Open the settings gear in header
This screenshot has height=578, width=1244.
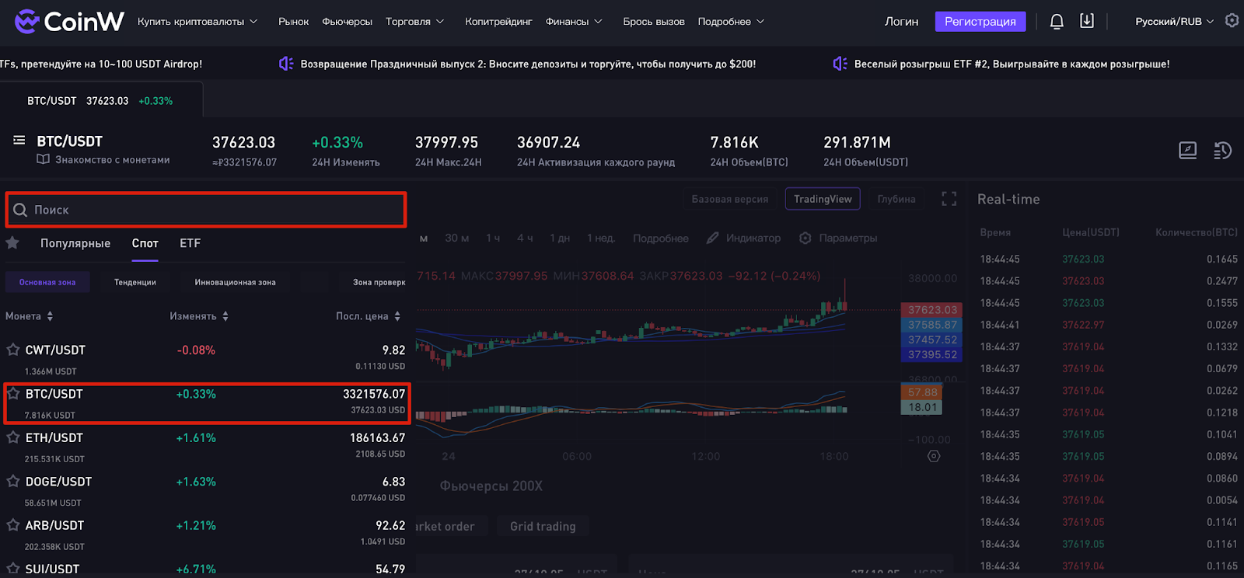pyautogui.click(x=1232, y=21)
